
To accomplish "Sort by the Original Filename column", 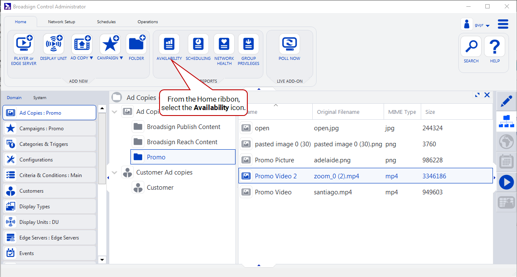I will click(x=348, y=112).
